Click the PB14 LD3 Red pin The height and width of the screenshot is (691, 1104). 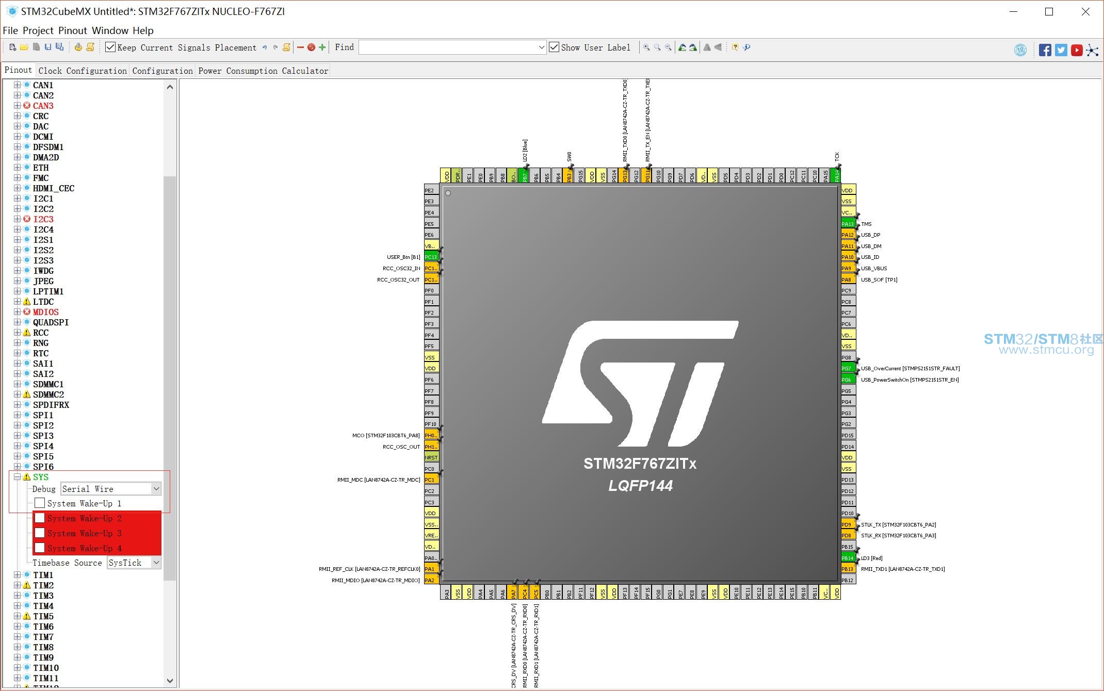point(848,558)
